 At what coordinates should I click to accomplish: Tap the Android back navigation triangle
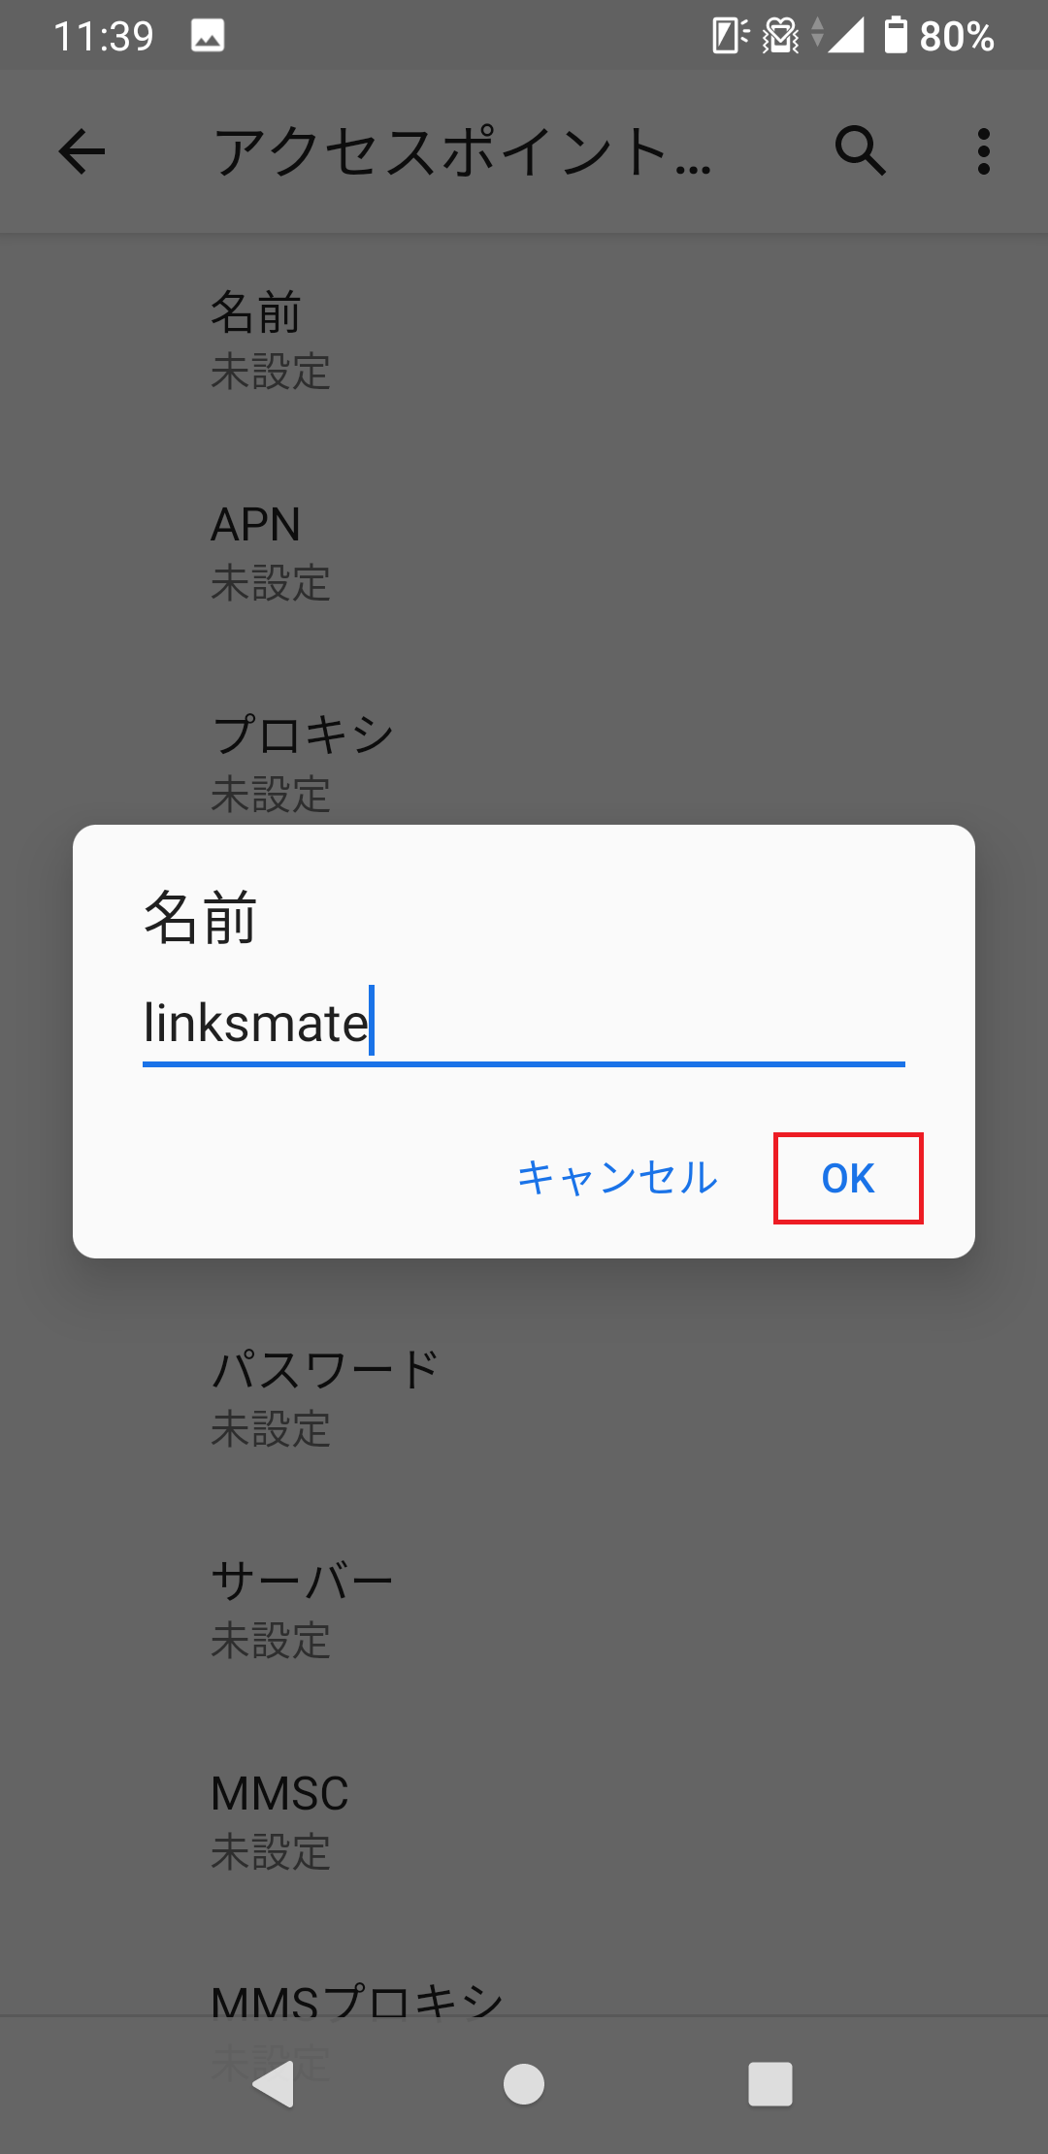click(x=274, y=2083)
